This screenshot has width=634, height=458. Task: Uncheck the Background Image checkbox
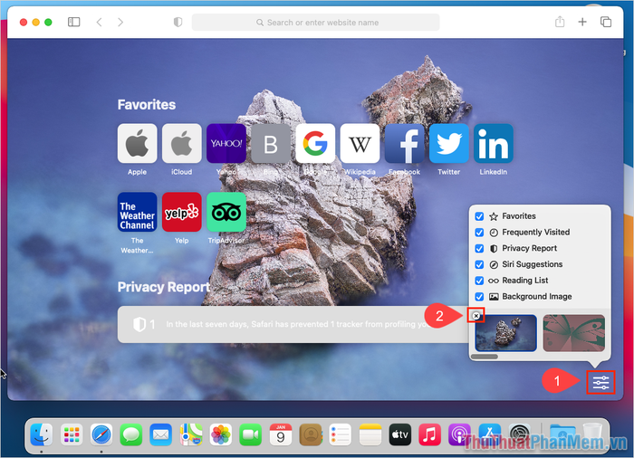[x=479, y=297]
